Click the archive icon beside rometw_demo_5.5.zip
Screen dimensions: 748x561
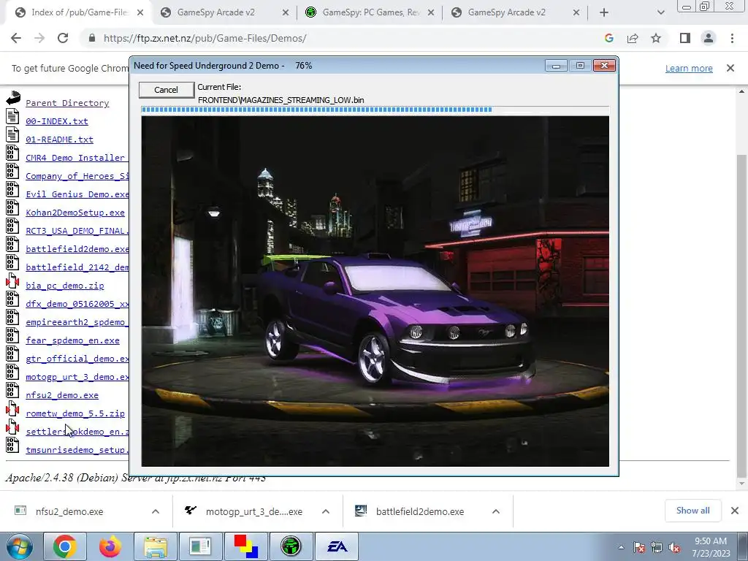[12, 408]
